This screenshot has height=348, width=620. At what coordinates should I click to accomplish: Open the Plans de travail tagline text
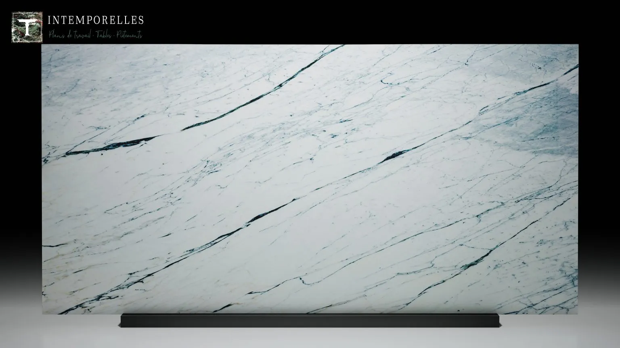click(69, 35)
